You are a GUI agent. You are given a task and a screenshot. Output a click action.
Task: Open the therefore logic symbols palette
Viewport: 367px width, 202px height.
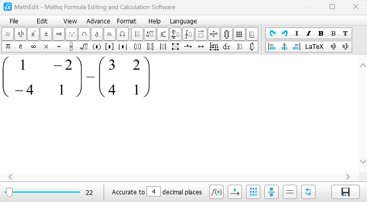(x=71, y=34)
